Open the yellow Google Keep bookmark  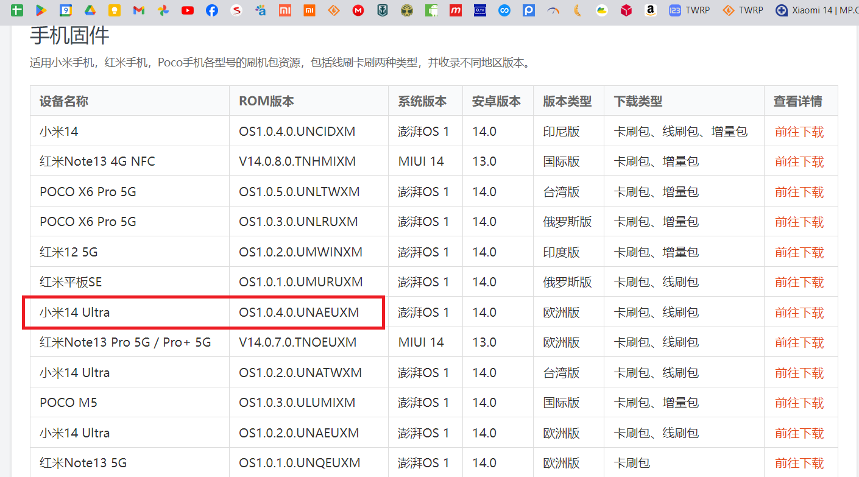[115, 10]
